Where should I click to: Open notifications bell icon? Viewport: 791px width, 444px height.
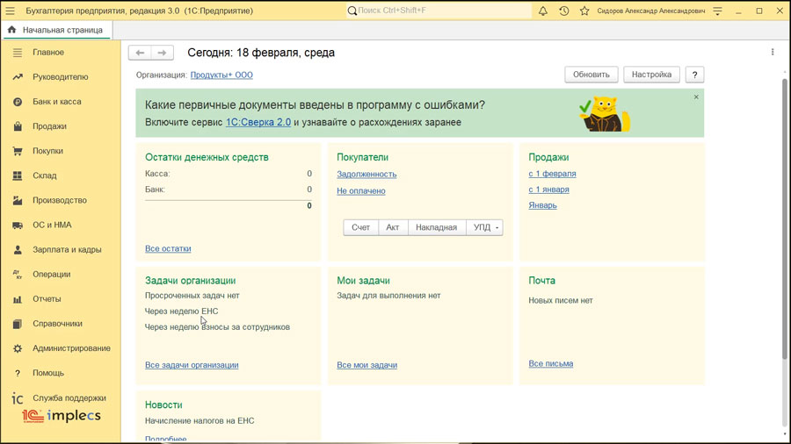(543, 11)
